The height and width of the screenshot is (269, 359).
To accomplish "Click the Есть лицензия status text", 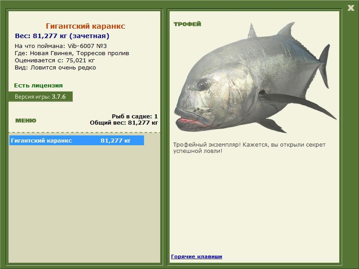I will tap(38, 85).
